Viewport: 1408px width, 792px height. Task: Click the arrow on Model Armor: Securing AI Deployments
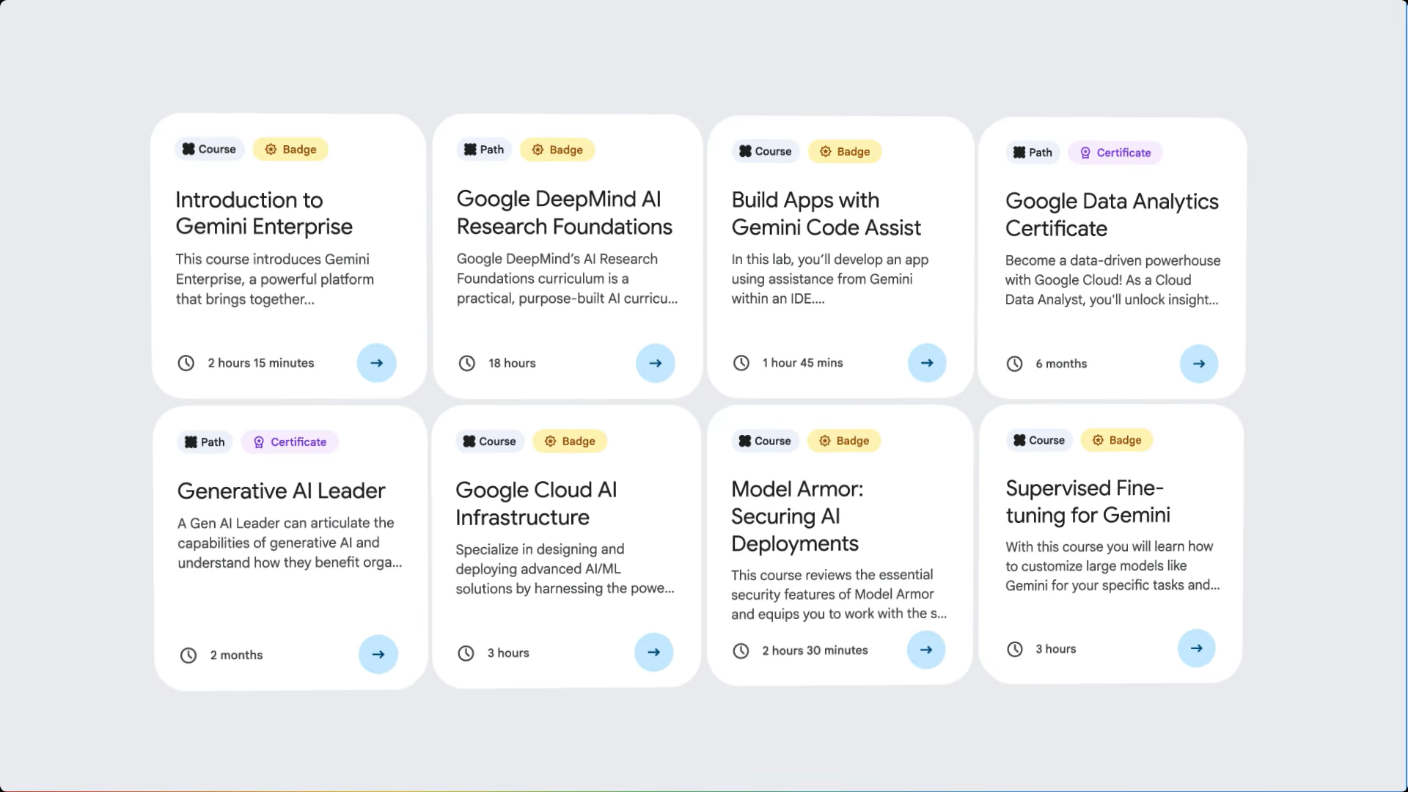click(x=925, y=650)
